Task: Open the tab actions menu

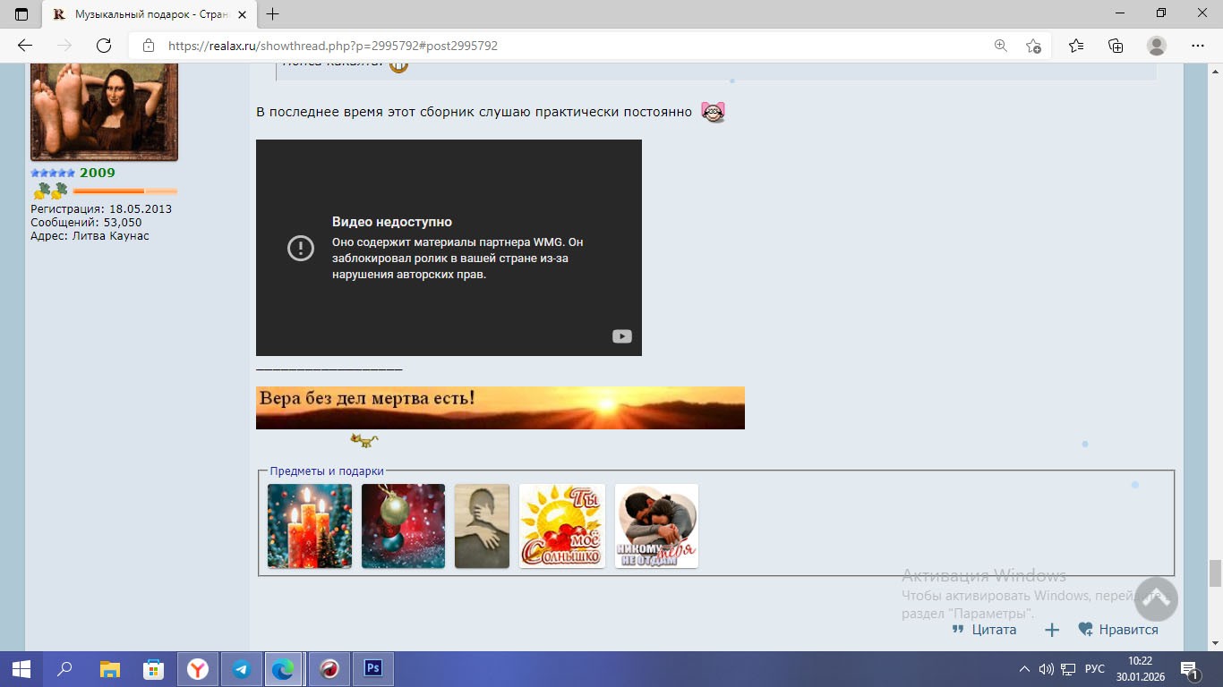Action: coord(21,14)
